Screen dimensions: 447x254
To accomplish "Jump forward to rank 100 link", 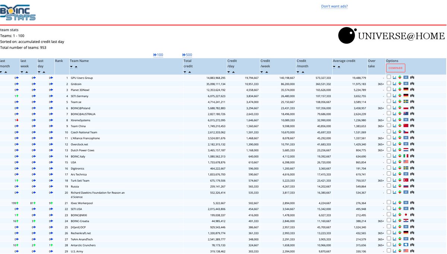I will pos(158,55).
